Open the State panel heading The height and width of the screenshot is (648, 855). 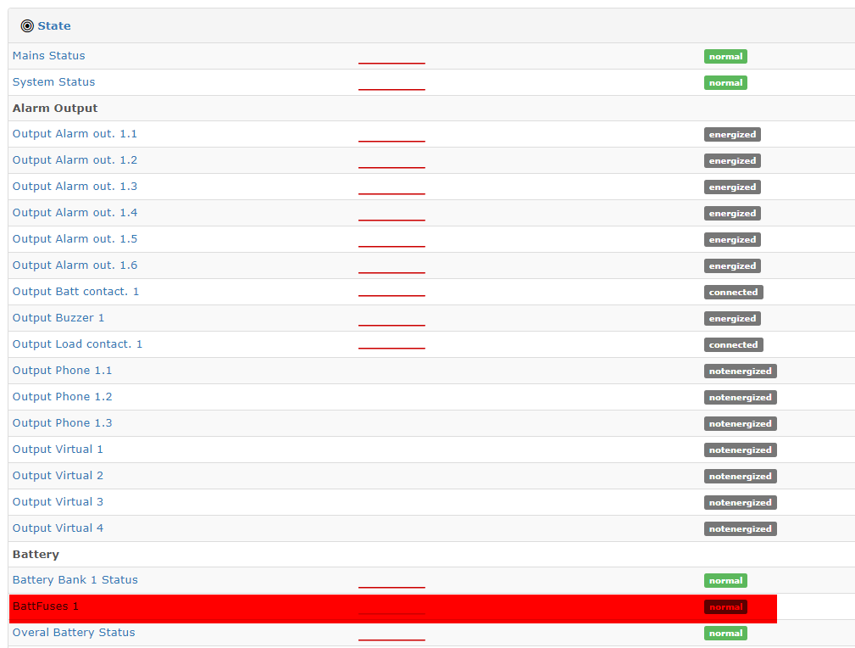(54, 25)
